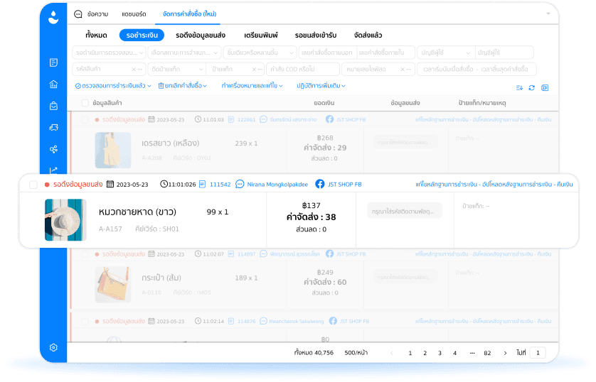Screen dimensions: 596x382
Task: Open the รอดำเนินการตรวจสอบ filter dropdown
Action: (109, 53)
